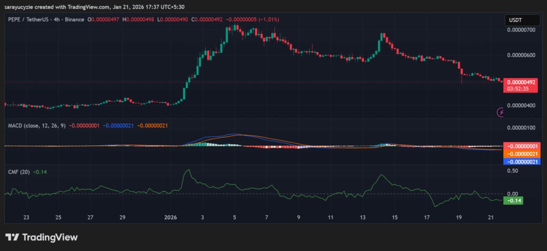Click date 15 on the time axis
The image size is (547, 251).
click(395, 218)
